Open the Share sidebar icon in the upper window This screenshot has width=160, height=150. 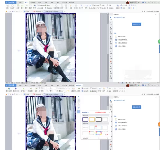pos(111,58)
